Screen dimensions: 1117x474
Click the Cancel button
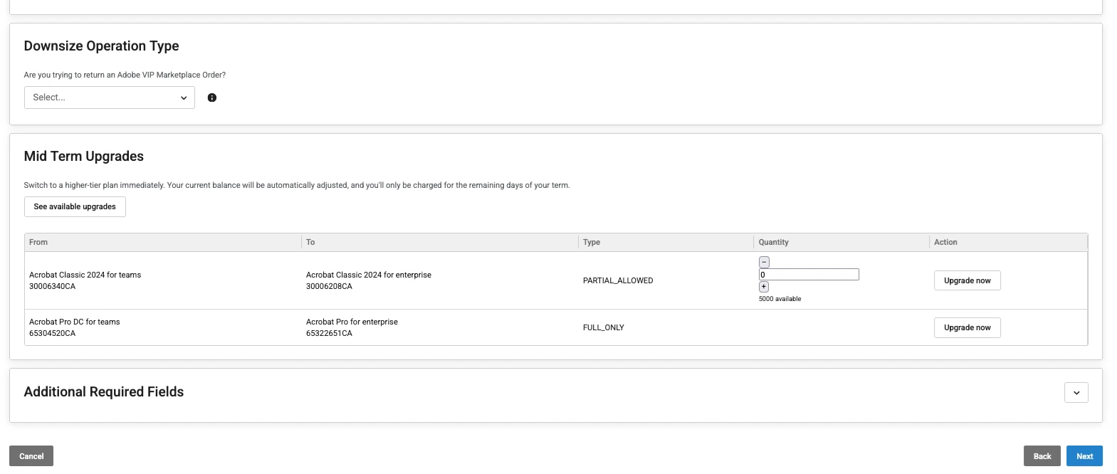click(x=31, y=456)
